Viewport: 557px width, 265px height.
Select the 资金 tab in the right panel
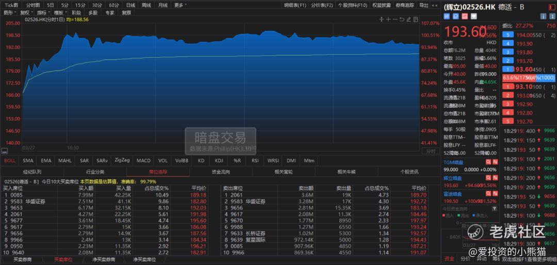[x=449, y=259]
